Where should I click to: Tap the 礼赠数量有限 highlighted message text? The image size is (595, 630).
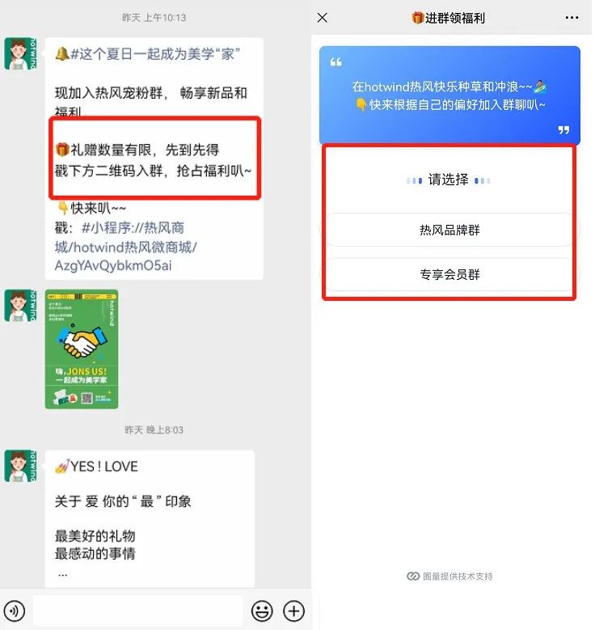coord(153,160)
